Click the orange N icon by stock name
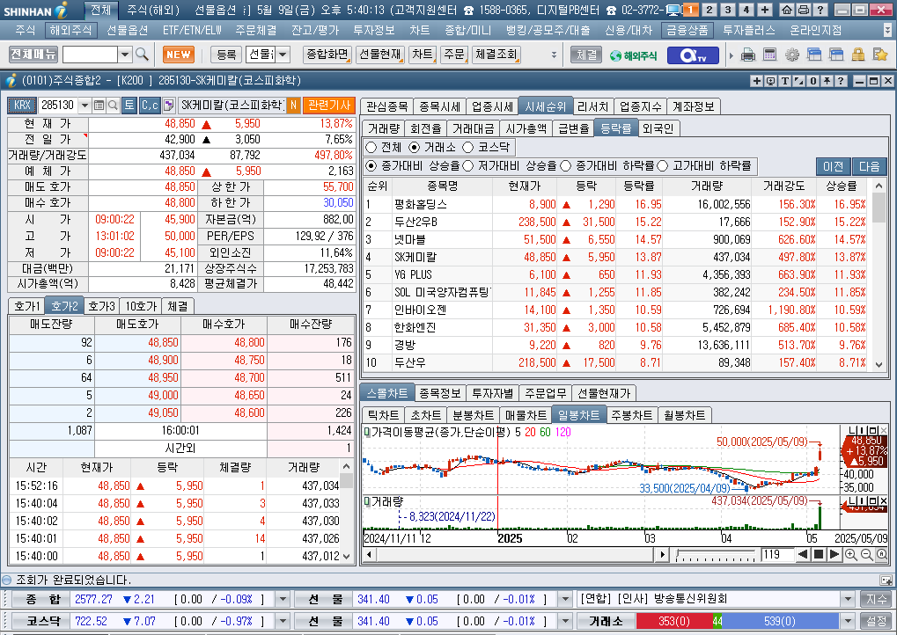This screenshot has width=897, height=635. pos(293,106)
